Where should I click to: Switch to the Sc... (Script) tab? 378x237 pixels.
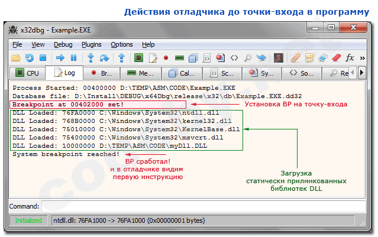coord(222,73)
